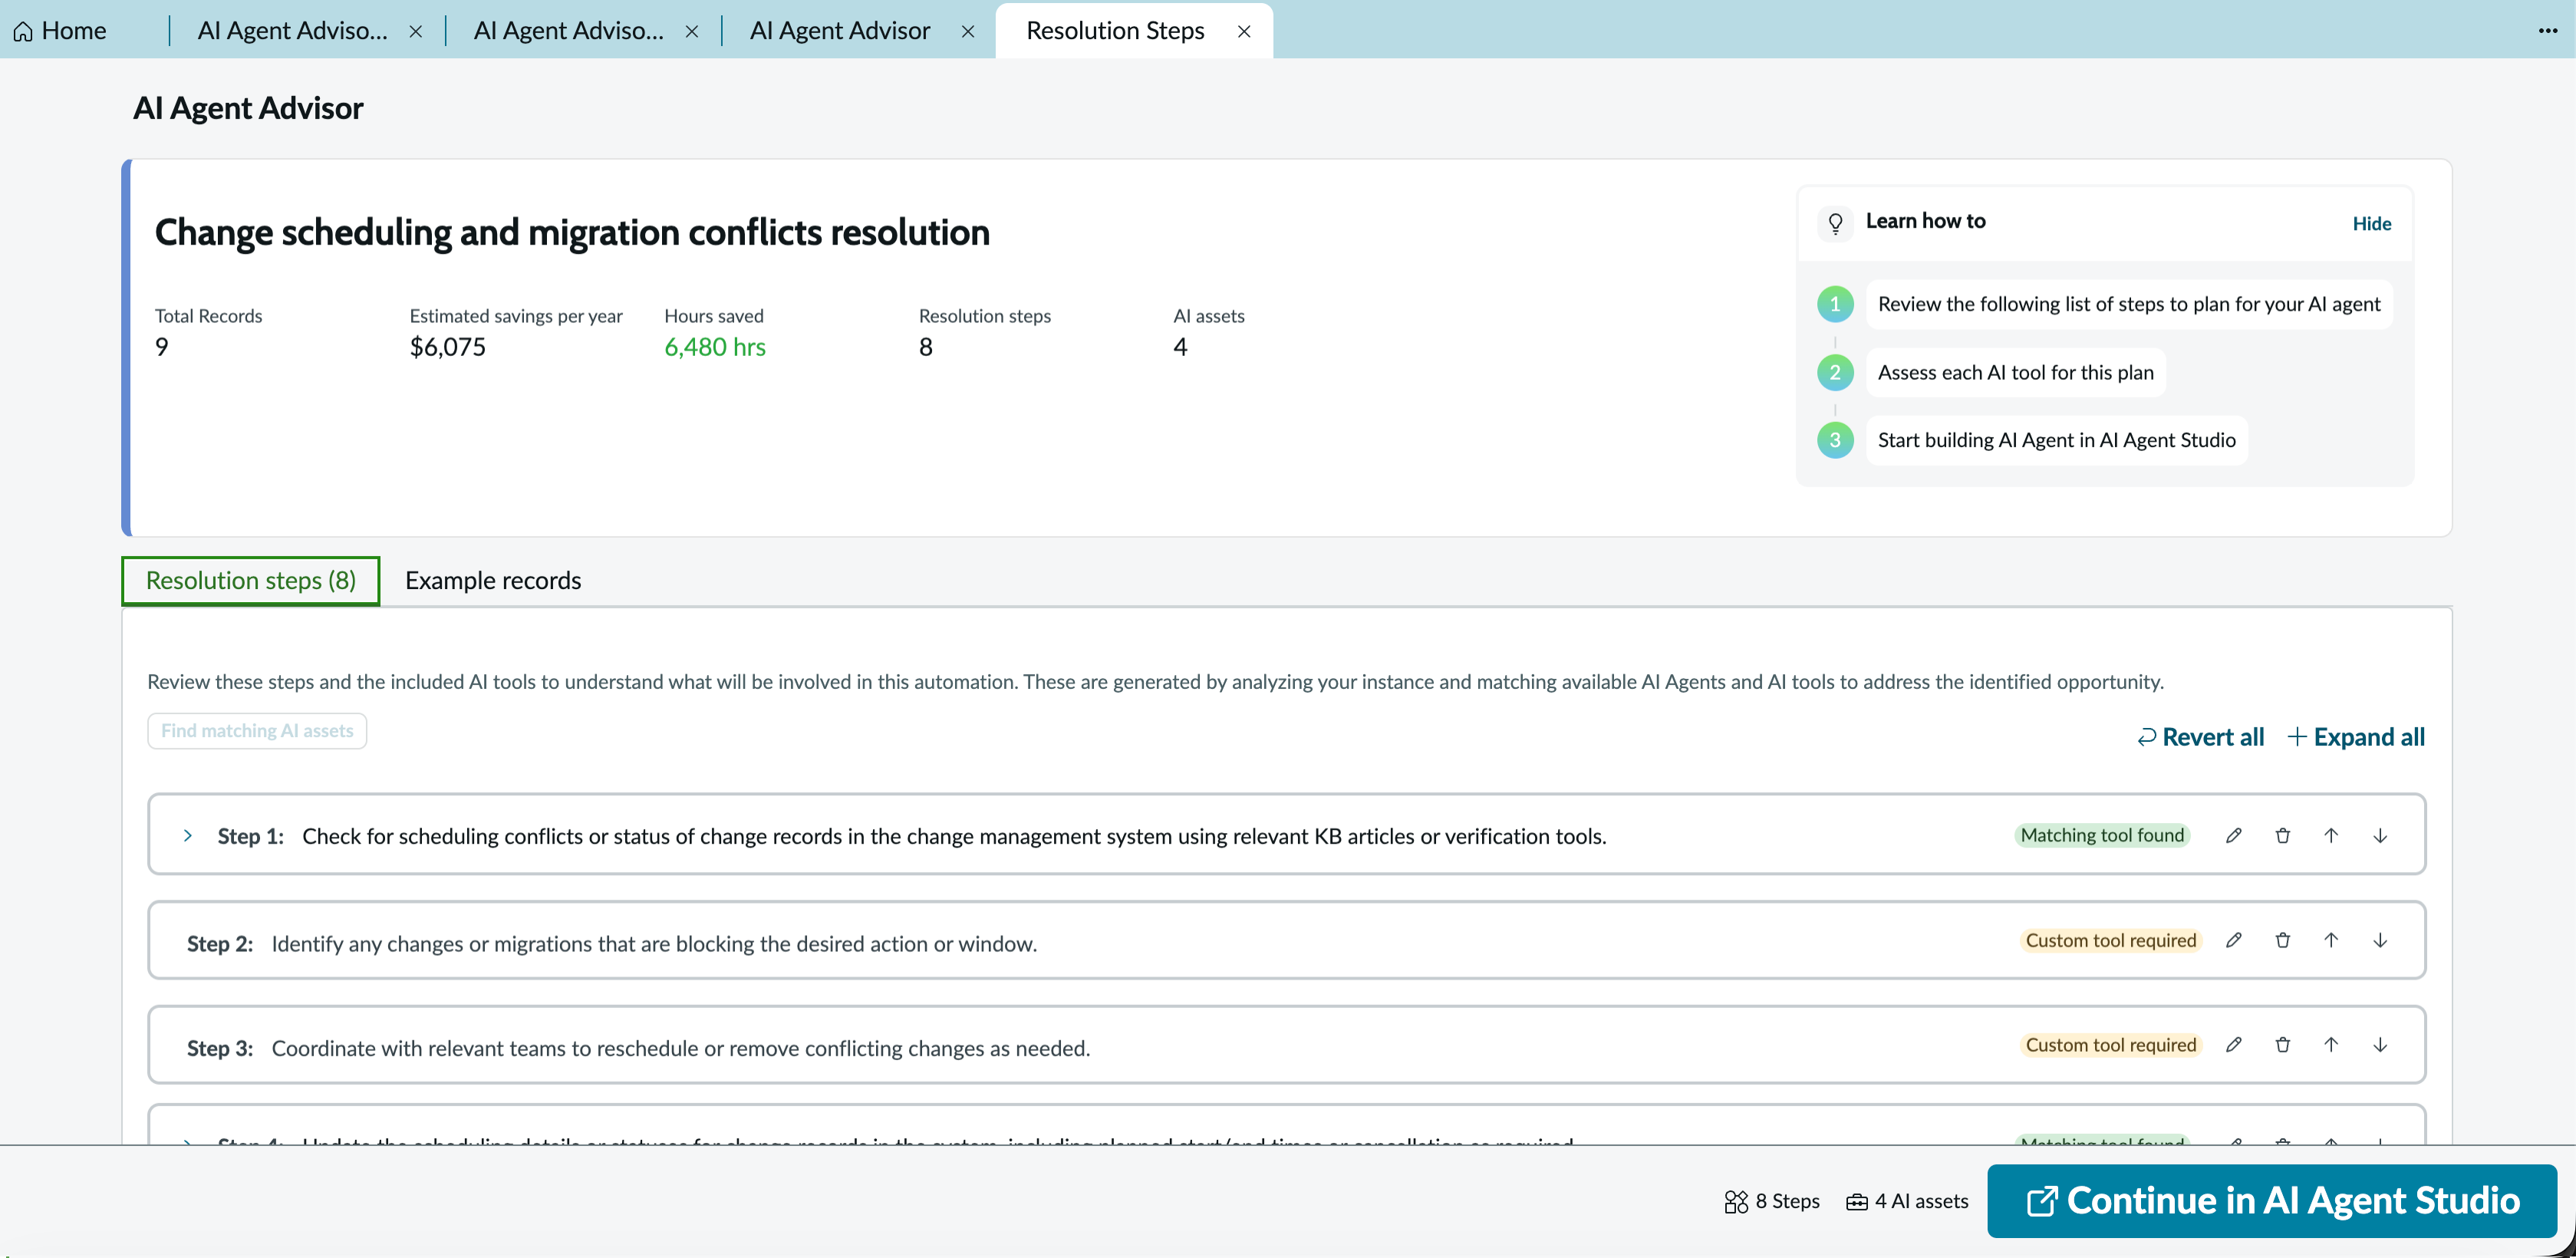The height and width of the screenshot is (1258, 2576).
Task: Click the 4 AI assets icon in footer
Action: coord(1857,1201)
